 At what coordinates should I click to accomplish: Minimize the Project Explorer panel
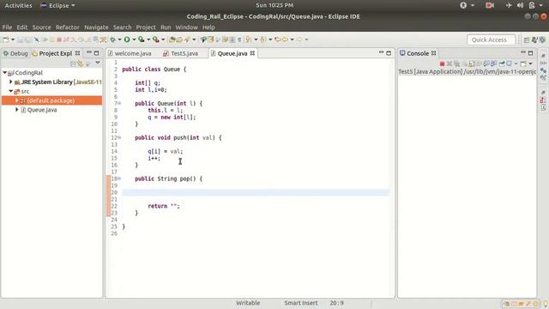pos(89,53)
